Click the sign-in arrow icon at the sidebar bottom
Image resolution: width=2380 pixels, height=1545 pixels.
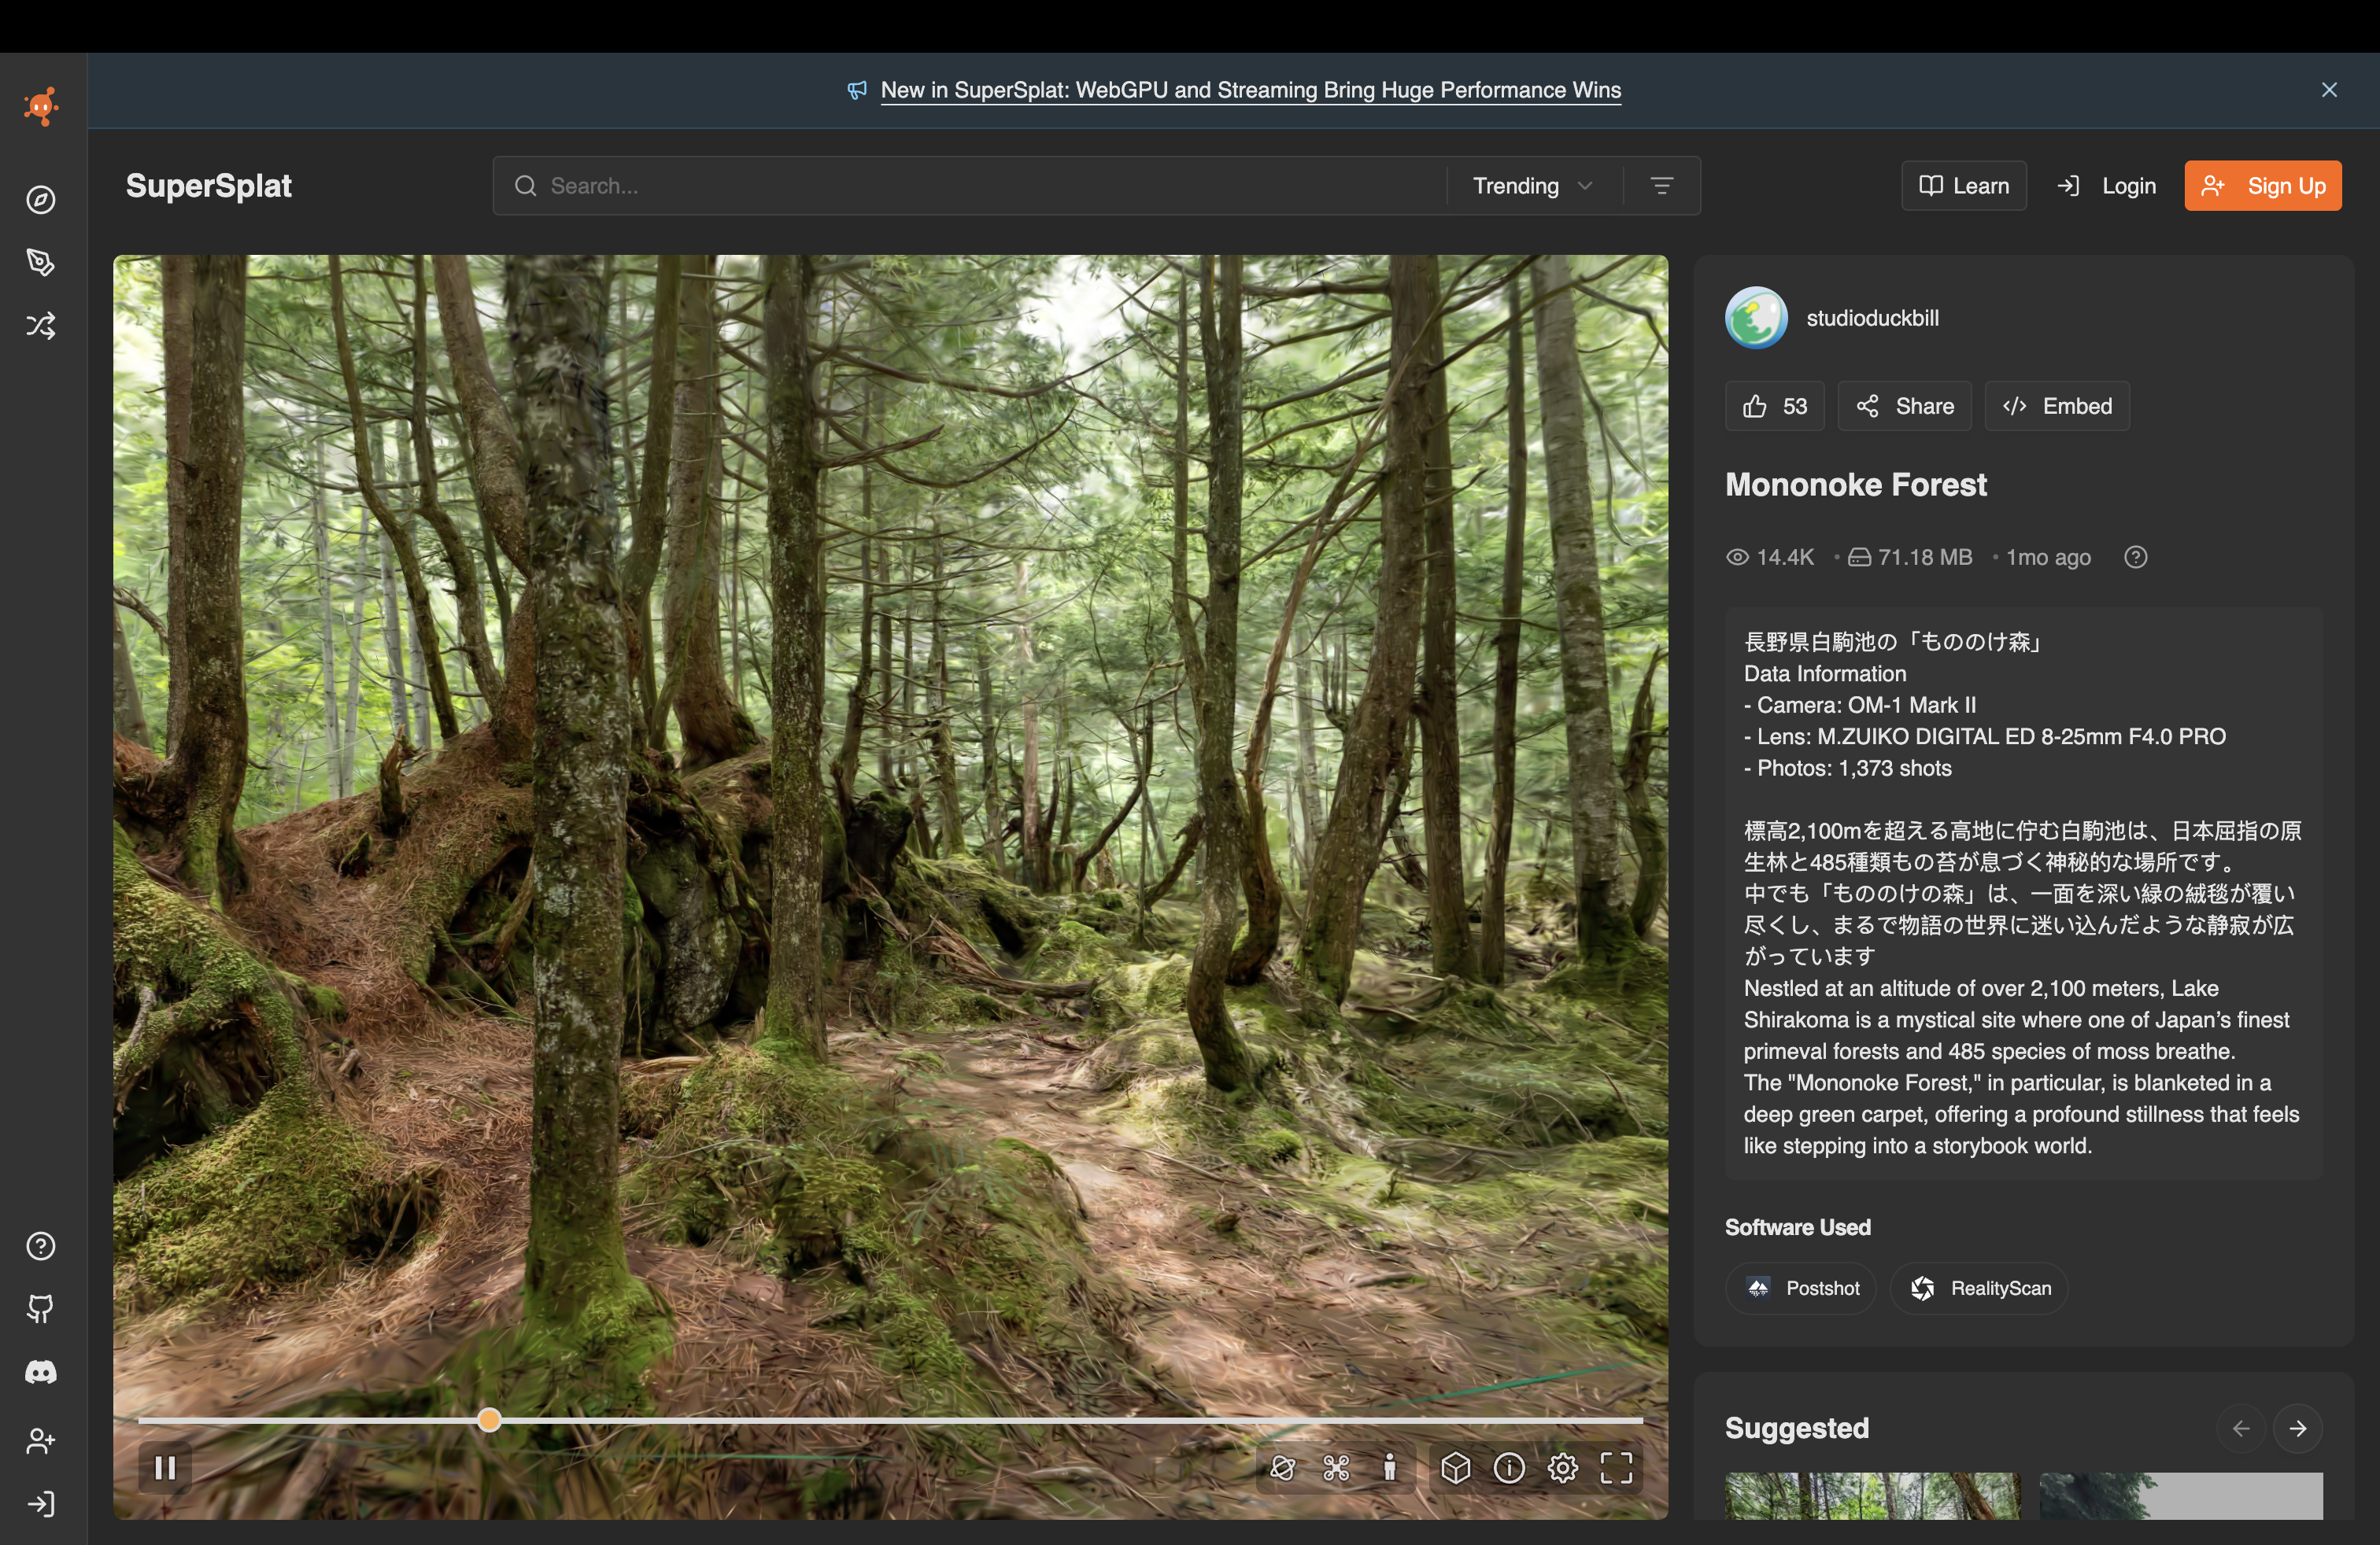point(41,1504)
